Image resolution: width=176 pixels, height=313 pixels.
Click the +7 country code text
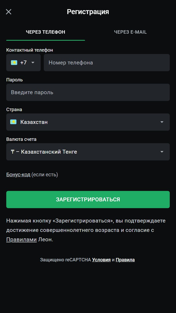(23, 63)
